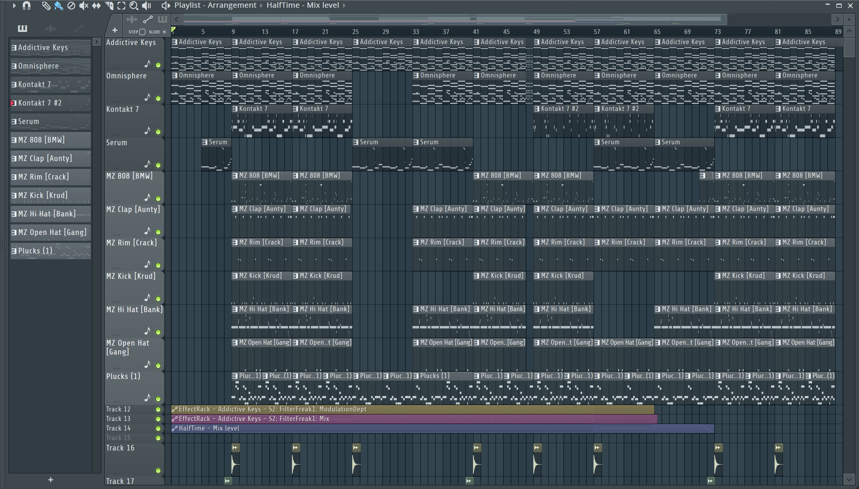The height and width of the screenshot is (489, 859).
Task: Open first Addictive Keys clip menu icon
Action: 175,42
